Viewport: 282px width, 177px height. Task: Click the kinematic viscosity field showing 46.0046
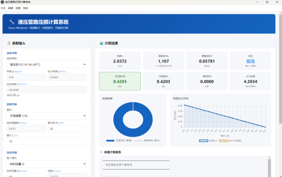tap(47, 90)
